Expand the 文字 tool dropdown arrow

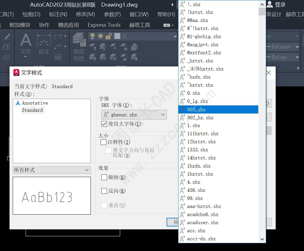pyautogui.click(x=25, y=57)
